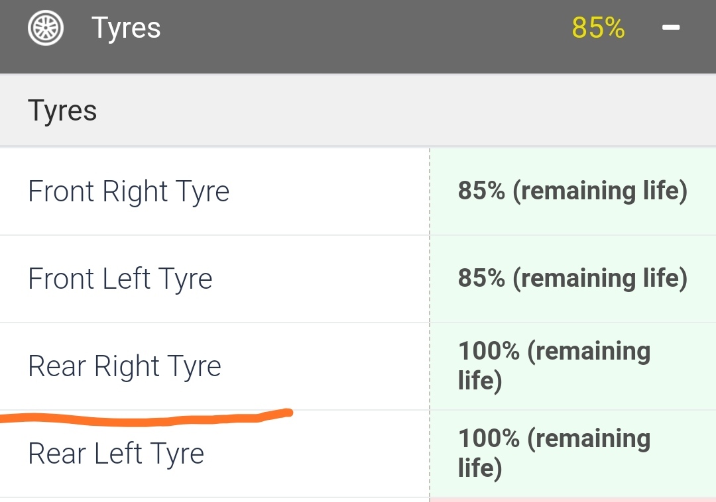This screenshot has height=502, width=716.
Task: Click the dashed vertical column divider
Action: pos(430,324)
